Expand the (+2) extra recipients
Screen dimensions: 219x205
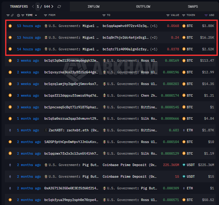pyautogui.click(x=154, y=37)
